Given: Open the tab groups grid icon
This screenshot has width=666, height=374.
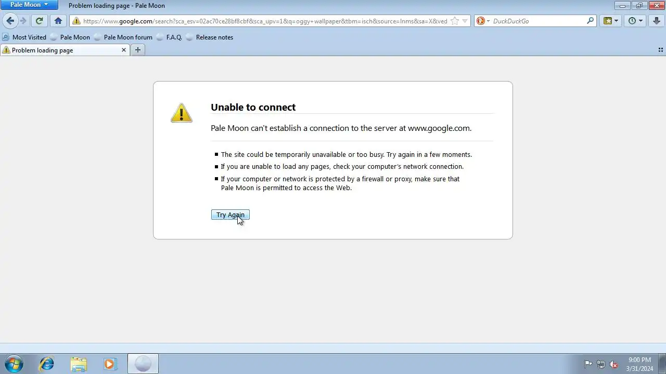Looking at the screenshot, I should coord(661,50).
